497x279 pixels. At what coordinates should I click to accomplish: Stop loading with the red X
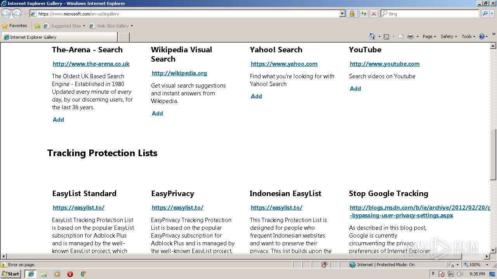pos(374,14)
